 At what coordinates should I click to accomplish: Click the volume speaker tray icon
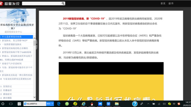pos(164,104)
